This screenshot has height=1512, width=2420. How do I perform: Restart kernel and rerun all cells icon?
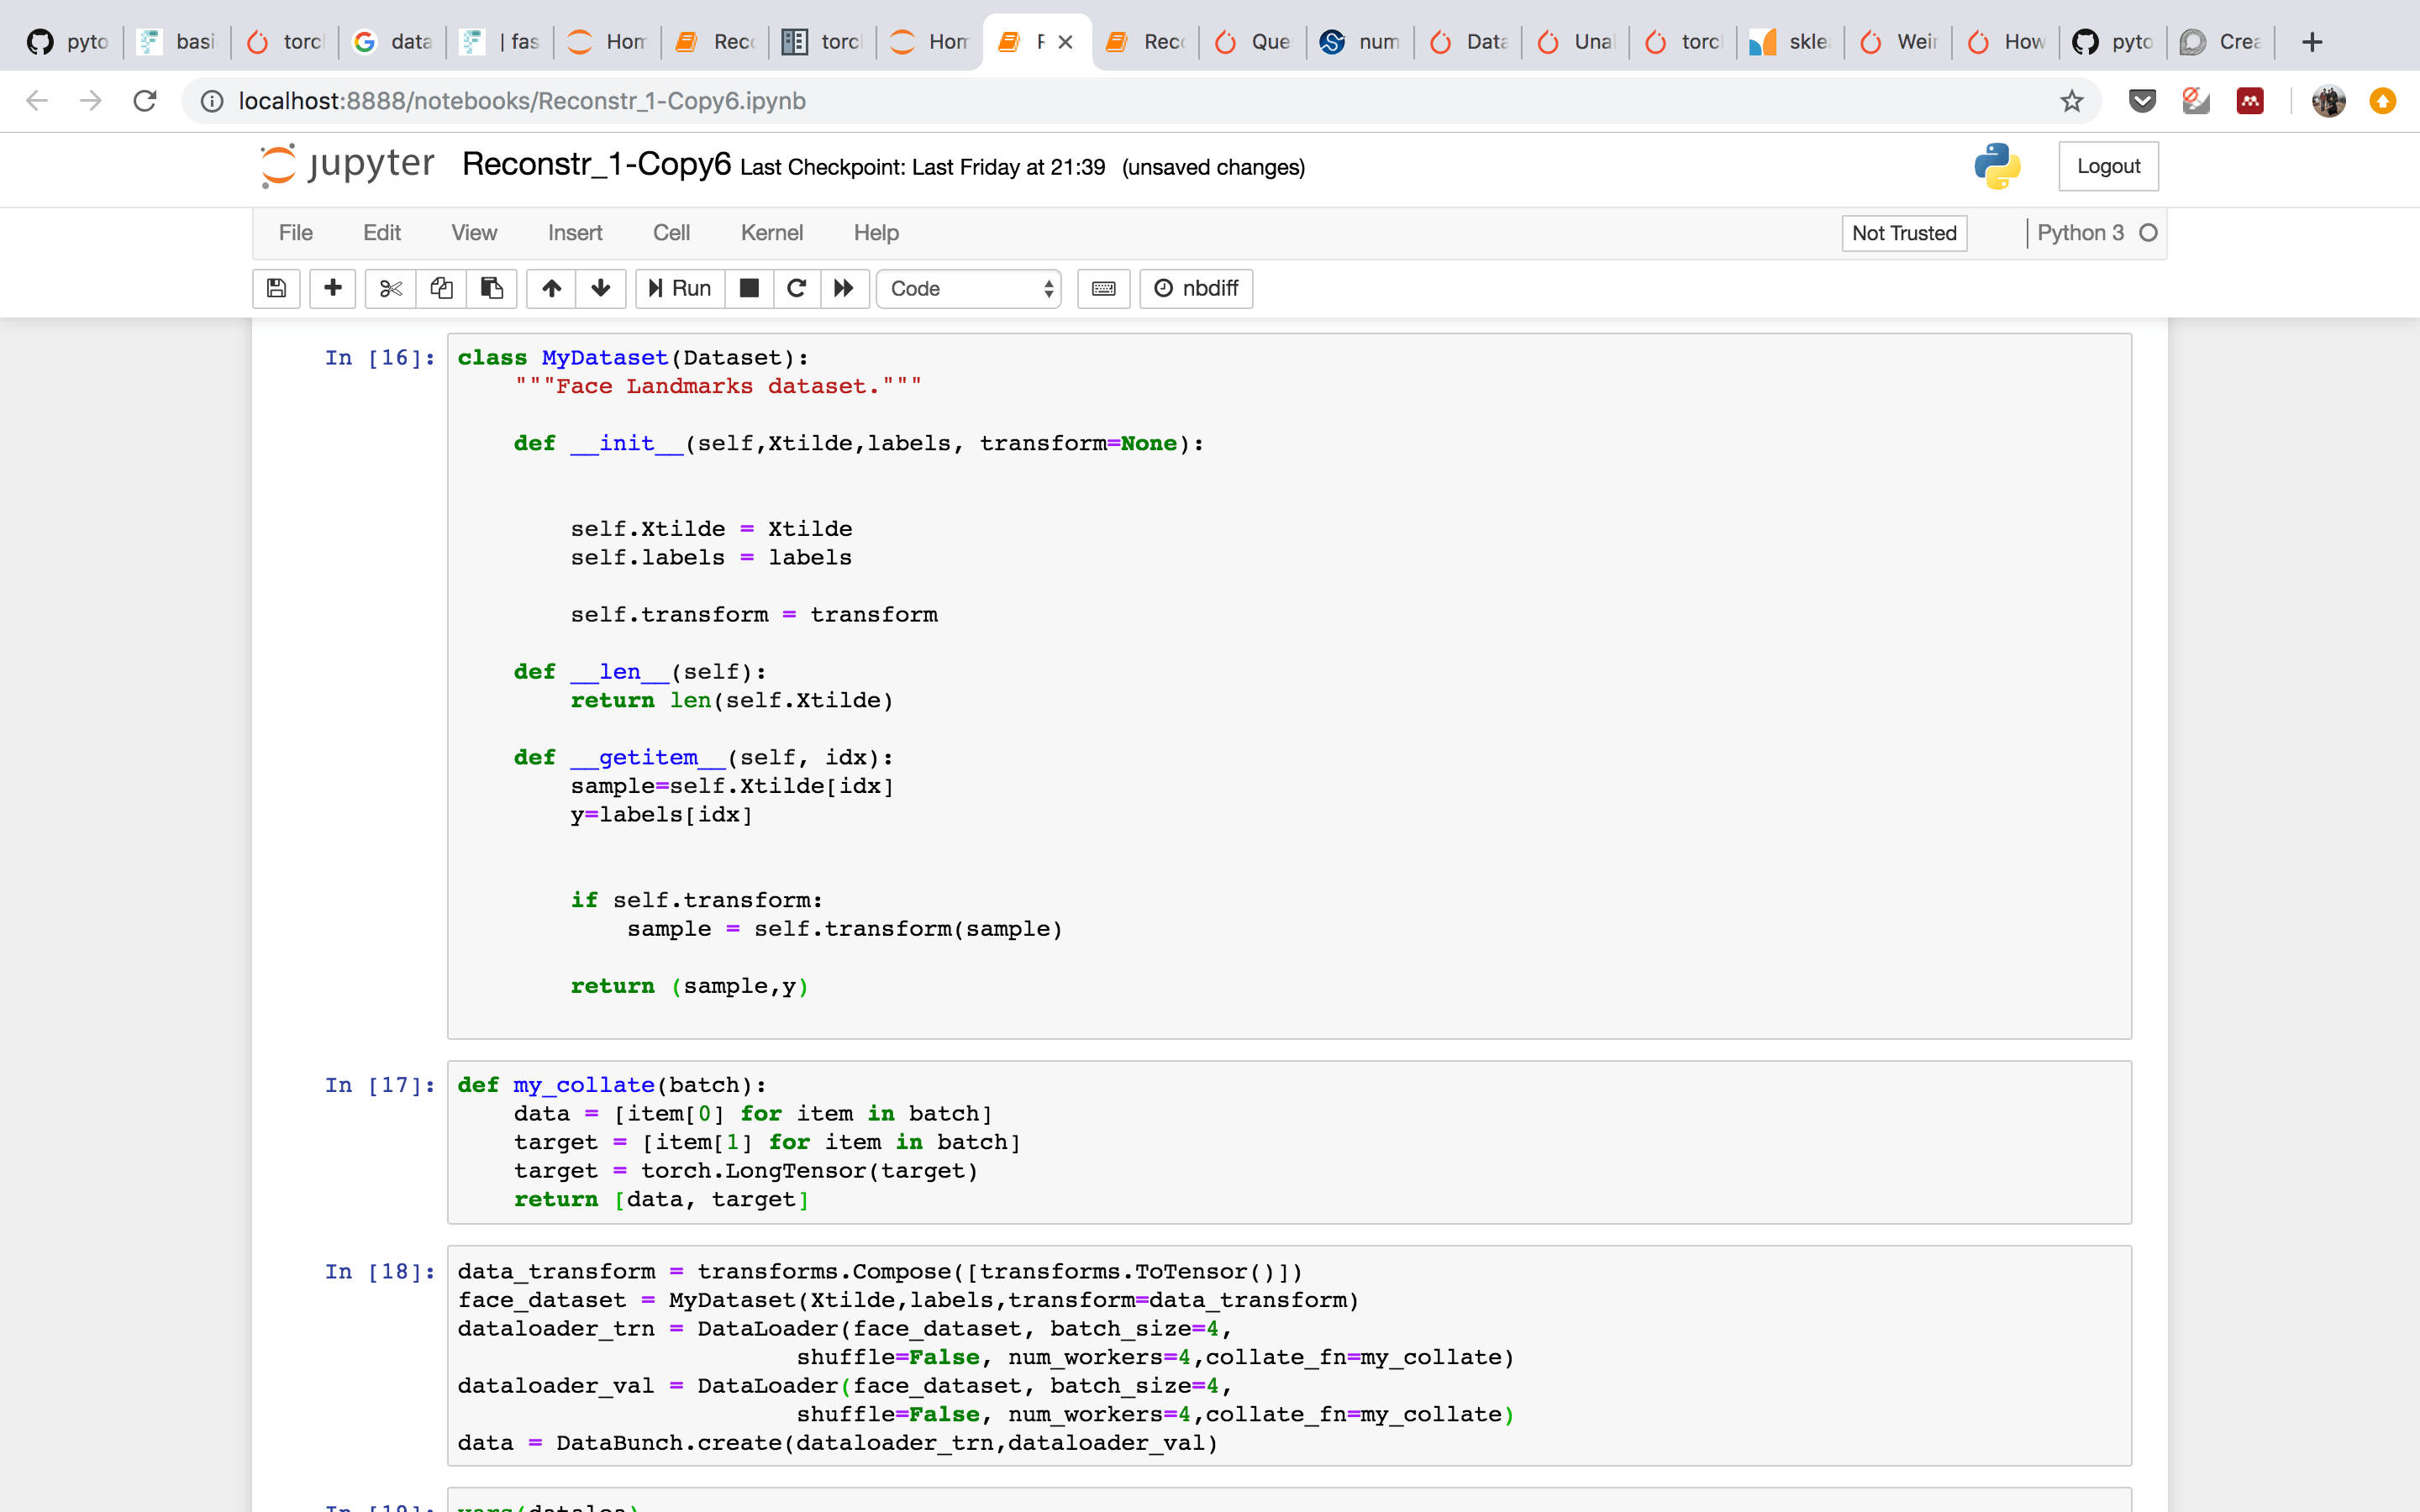(x=845, y=288)
